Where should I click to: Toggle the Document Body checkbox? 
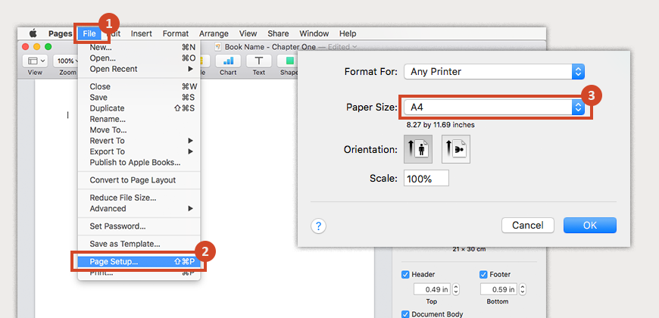coord(405,314)
